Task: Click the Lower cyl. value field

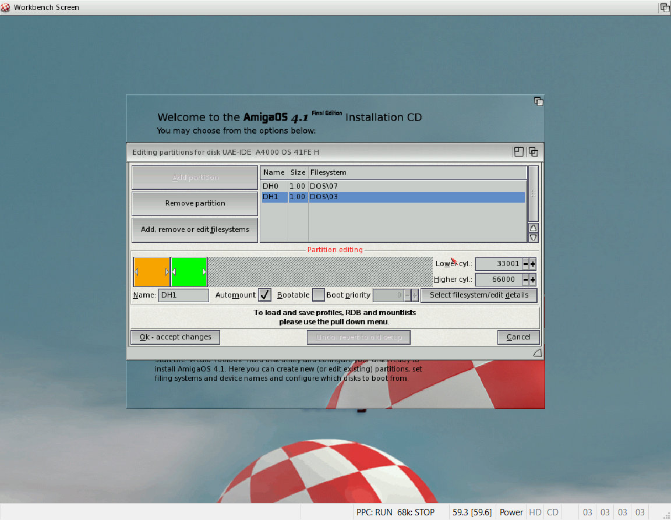Action: 499,264
